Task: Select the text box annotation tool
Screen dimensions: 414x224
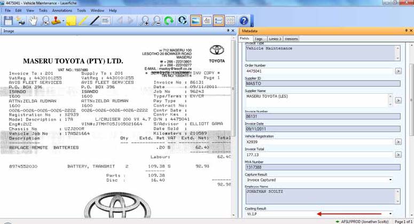Action: tap(106, 21)
